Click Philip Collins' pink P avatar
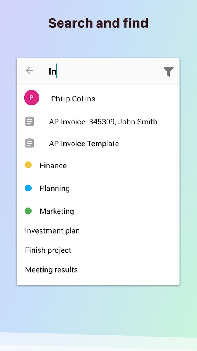This screenshot has height=351, width=197. tap(32, 97)
